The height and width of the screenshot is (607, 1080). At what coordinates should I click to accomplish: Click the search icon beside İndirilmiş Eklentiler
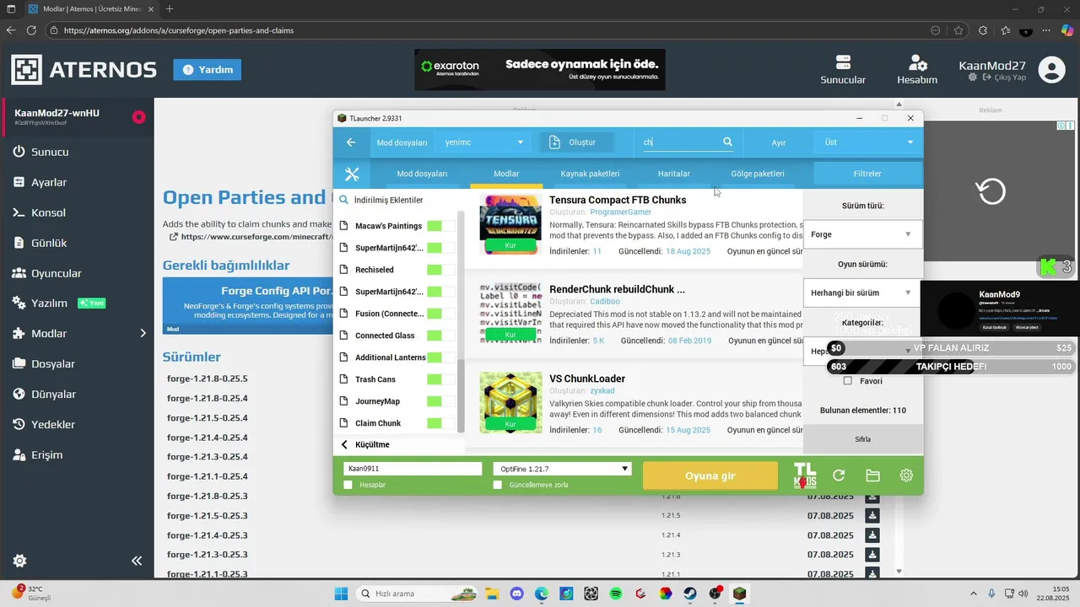pos(344,201)
